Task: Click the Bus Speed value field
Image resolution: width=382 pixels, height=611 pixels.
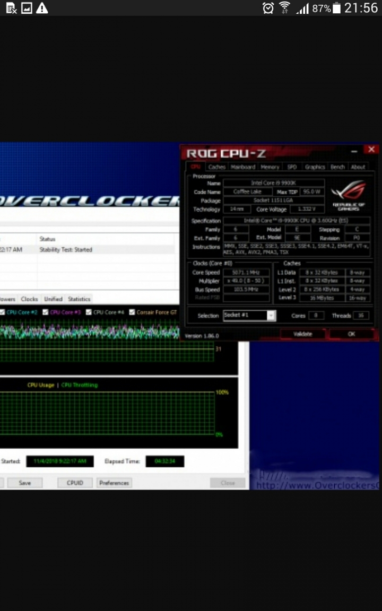Action: [x=246, y=290]
